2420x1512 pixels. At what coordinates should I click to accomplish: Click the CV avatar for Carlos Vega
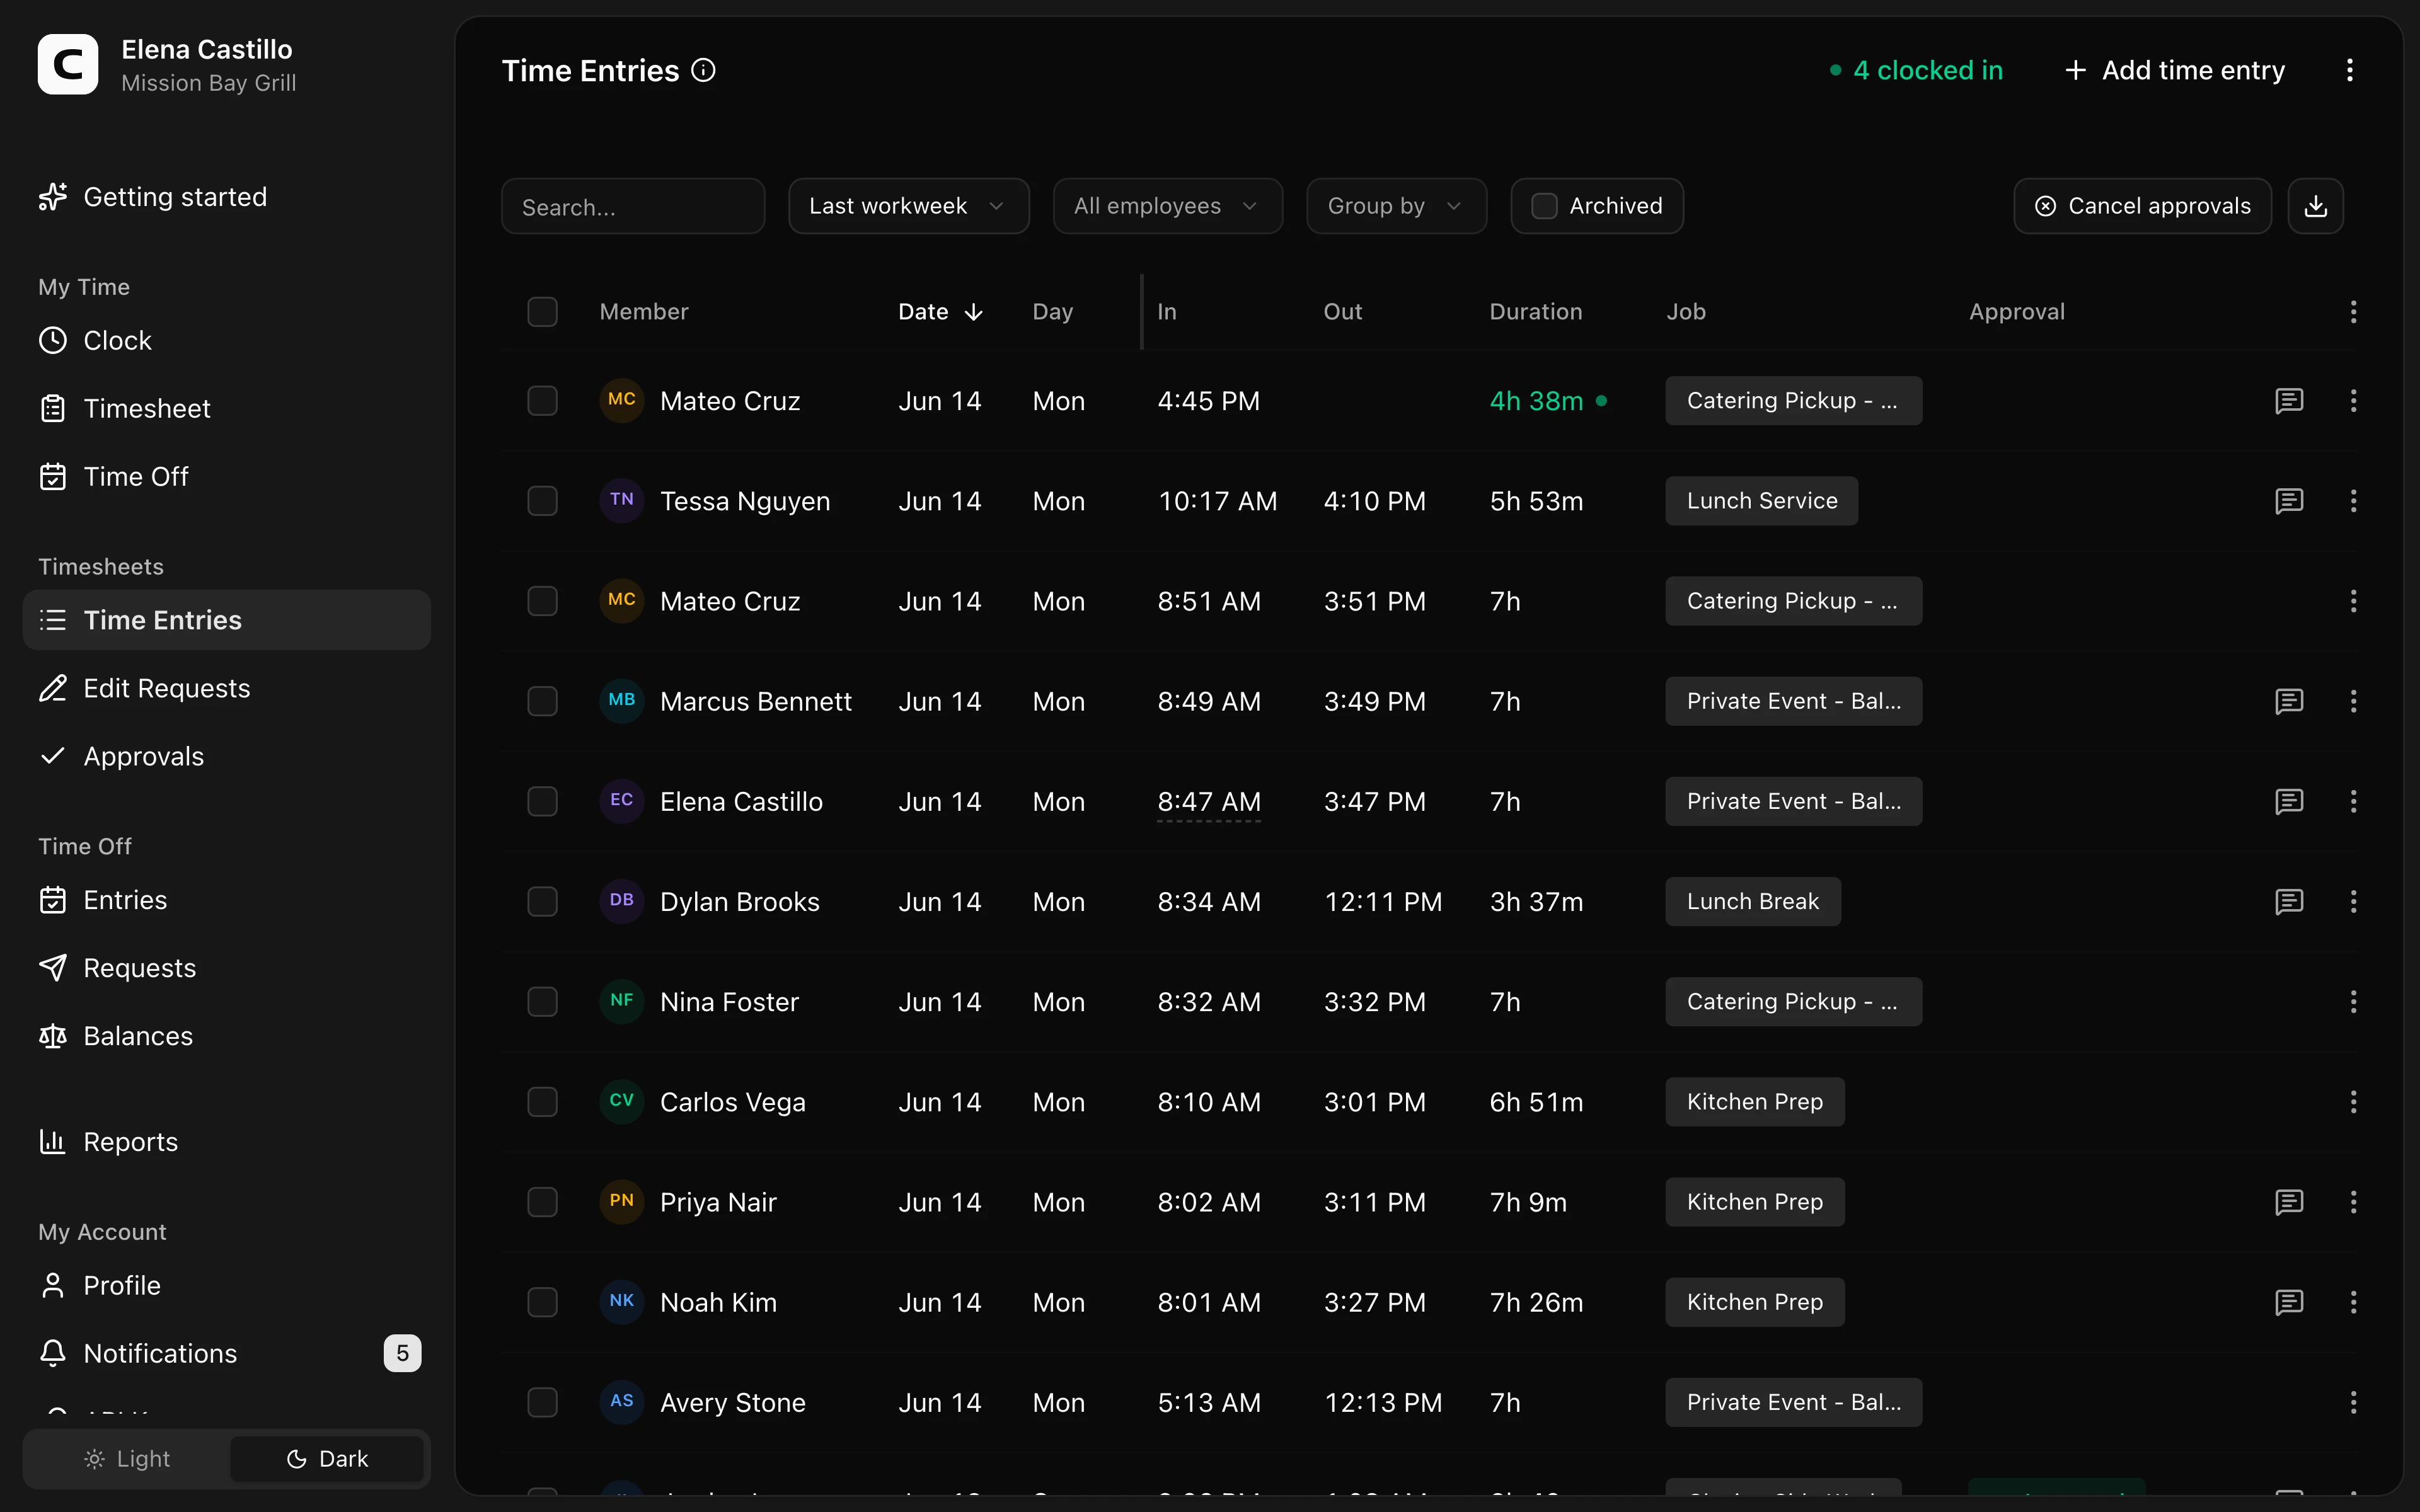tap(621, 1101)
